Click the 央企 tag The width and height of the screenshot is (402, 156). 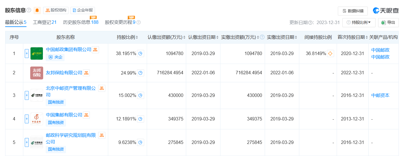[x=55, y=57]
